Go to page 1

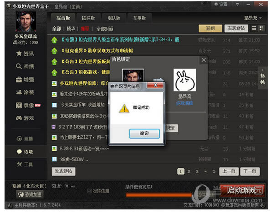point(180,171)
